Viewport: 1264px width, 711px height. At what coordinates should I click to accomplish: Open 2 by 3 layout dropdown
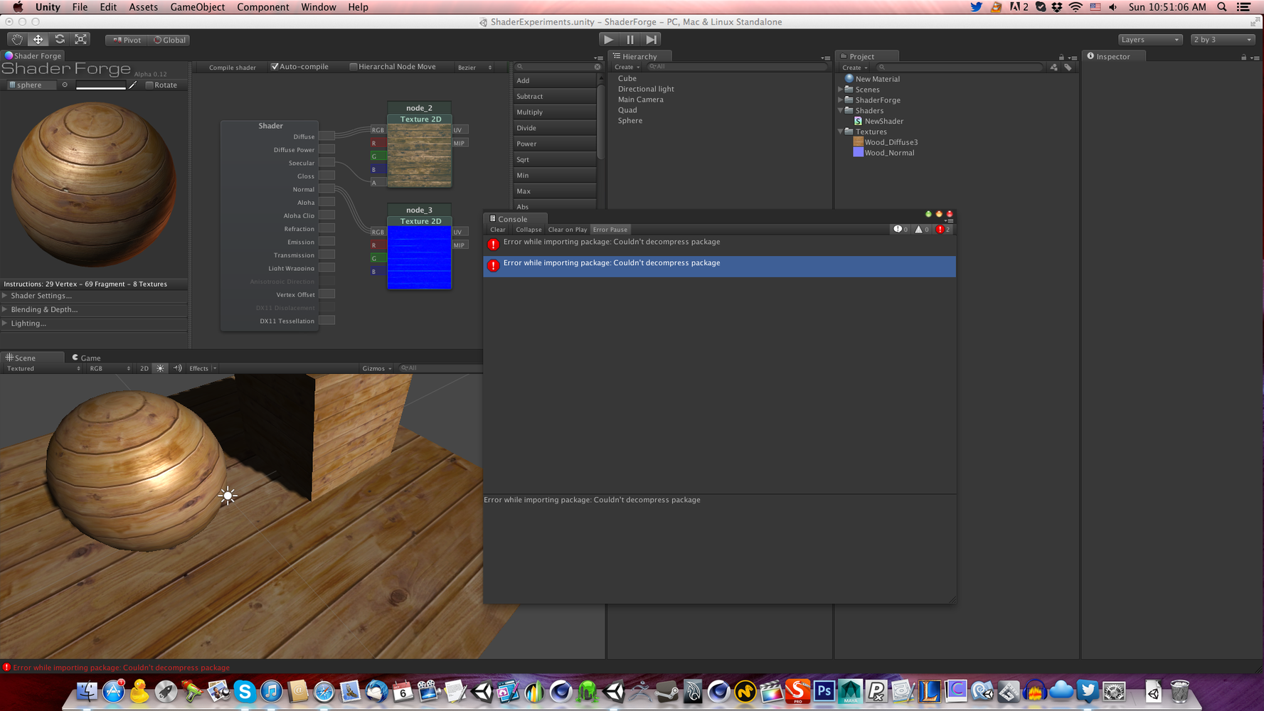tap(1223, 40)
